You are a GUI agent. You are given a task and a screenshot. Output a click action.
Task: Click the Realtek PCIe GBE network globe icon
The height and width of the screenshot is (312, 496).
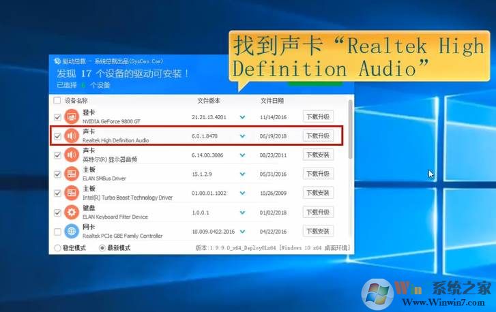(72, 231)
